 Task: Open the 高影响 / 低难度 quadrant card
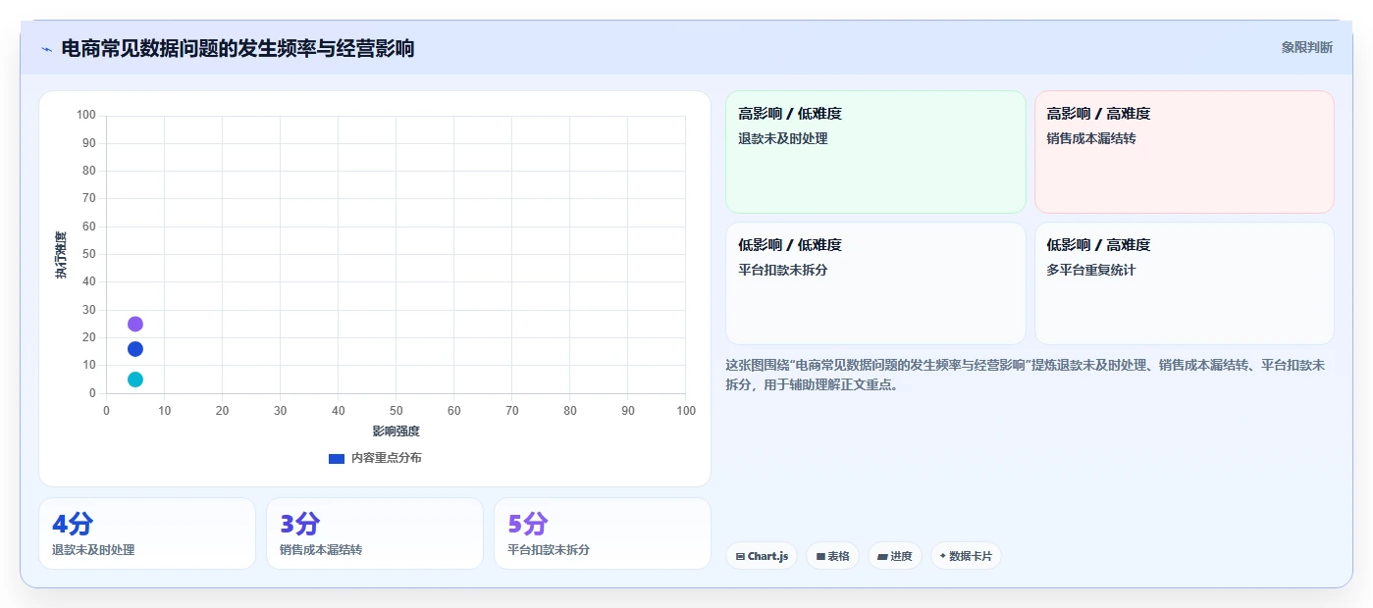pyautogui.click(x=875, y=152)
